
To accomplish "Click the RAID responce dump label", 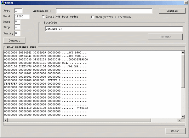I will click(x=21, y=47).
